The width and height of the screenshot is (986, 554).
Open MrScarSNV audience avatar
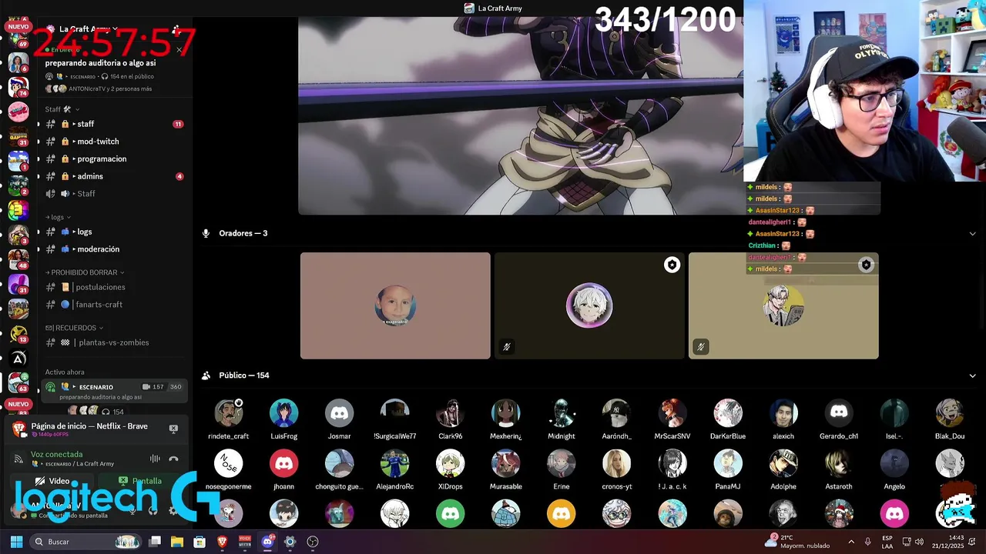pyautogui.click(x=672, y=414)
